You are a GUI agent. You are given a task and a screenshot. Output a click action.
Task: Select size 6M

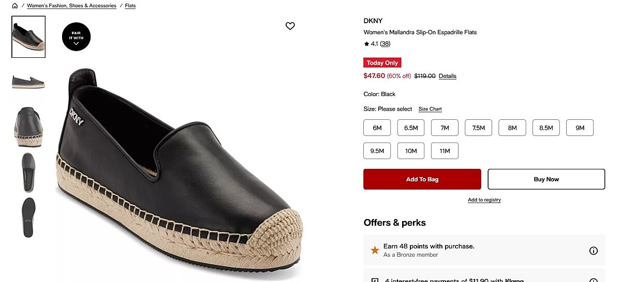pos(377,128)
